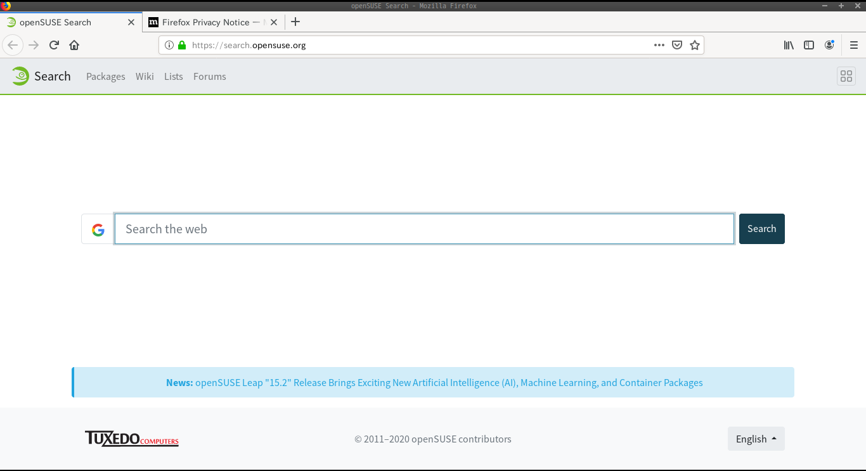Open the Firefox hamburger menu
The image size is (866, 471).
click(x=854, y=45)
